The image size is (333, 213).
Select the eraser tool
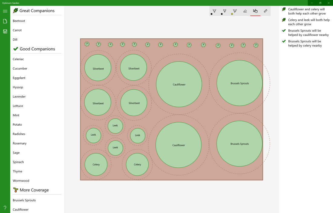coord(245,11)
